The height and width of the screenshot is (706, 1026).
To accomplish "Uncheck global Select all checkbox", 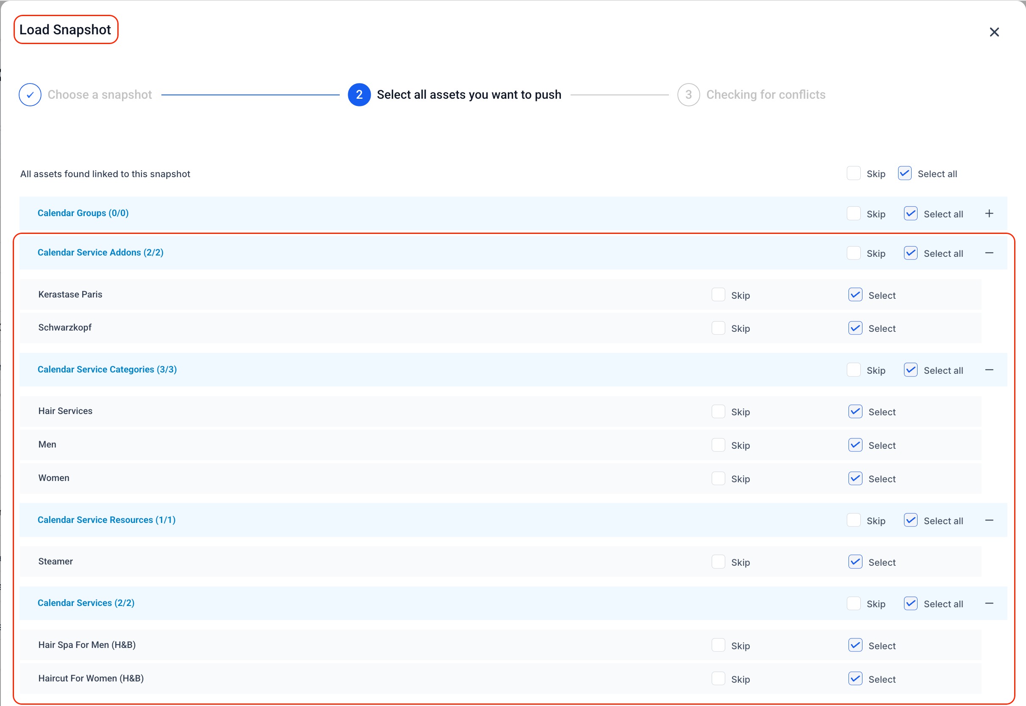I will pyautogui.click(x=904, y=173).
